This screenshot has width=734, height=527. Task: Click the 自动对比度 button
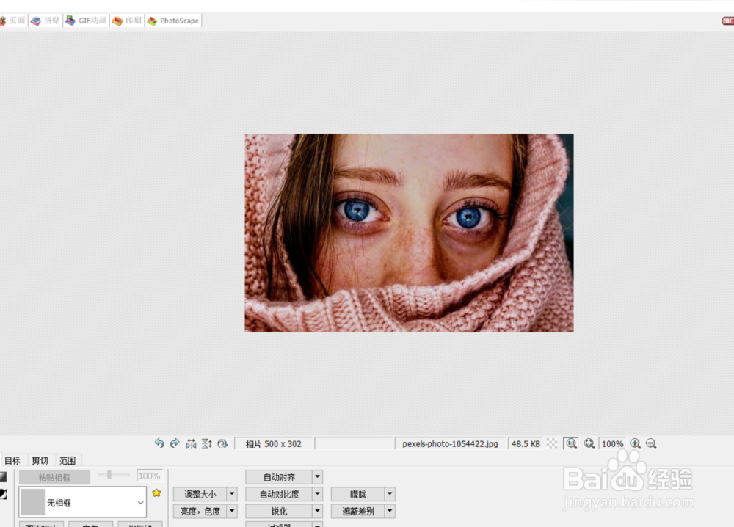click(279, 494)
